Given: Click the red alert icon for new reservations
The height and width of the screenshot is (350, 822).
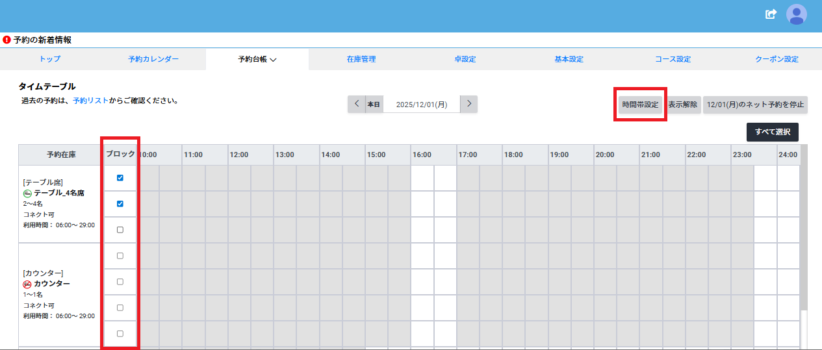Looking at the screenshot, I should pos(6,40).
